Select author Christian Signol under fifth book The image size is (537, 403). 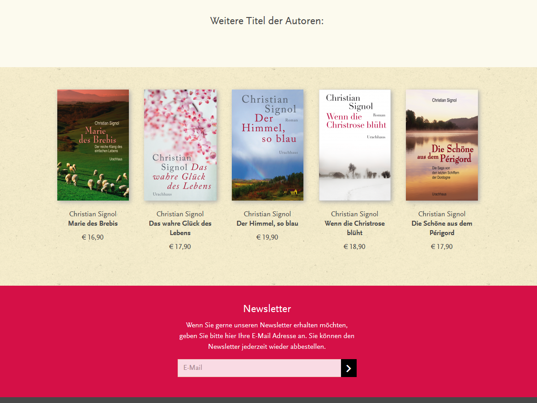[x=442, y=214]
